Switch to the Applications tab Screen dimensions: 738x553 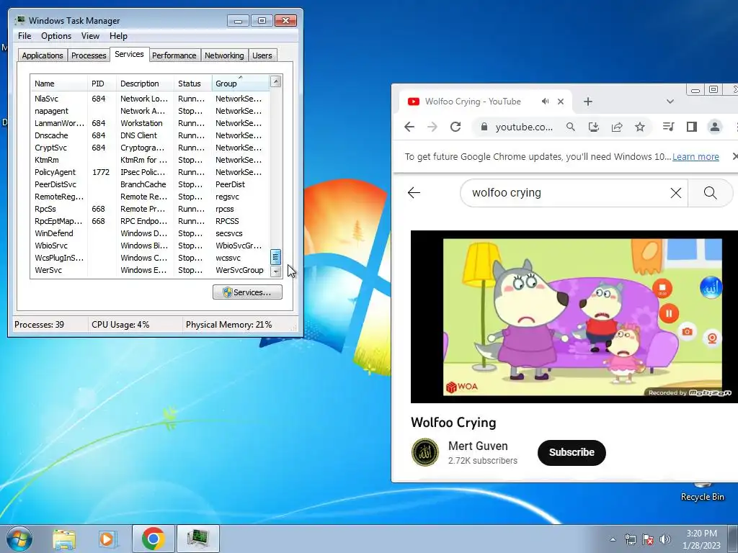pyautogui.click(x=43, y=55)
